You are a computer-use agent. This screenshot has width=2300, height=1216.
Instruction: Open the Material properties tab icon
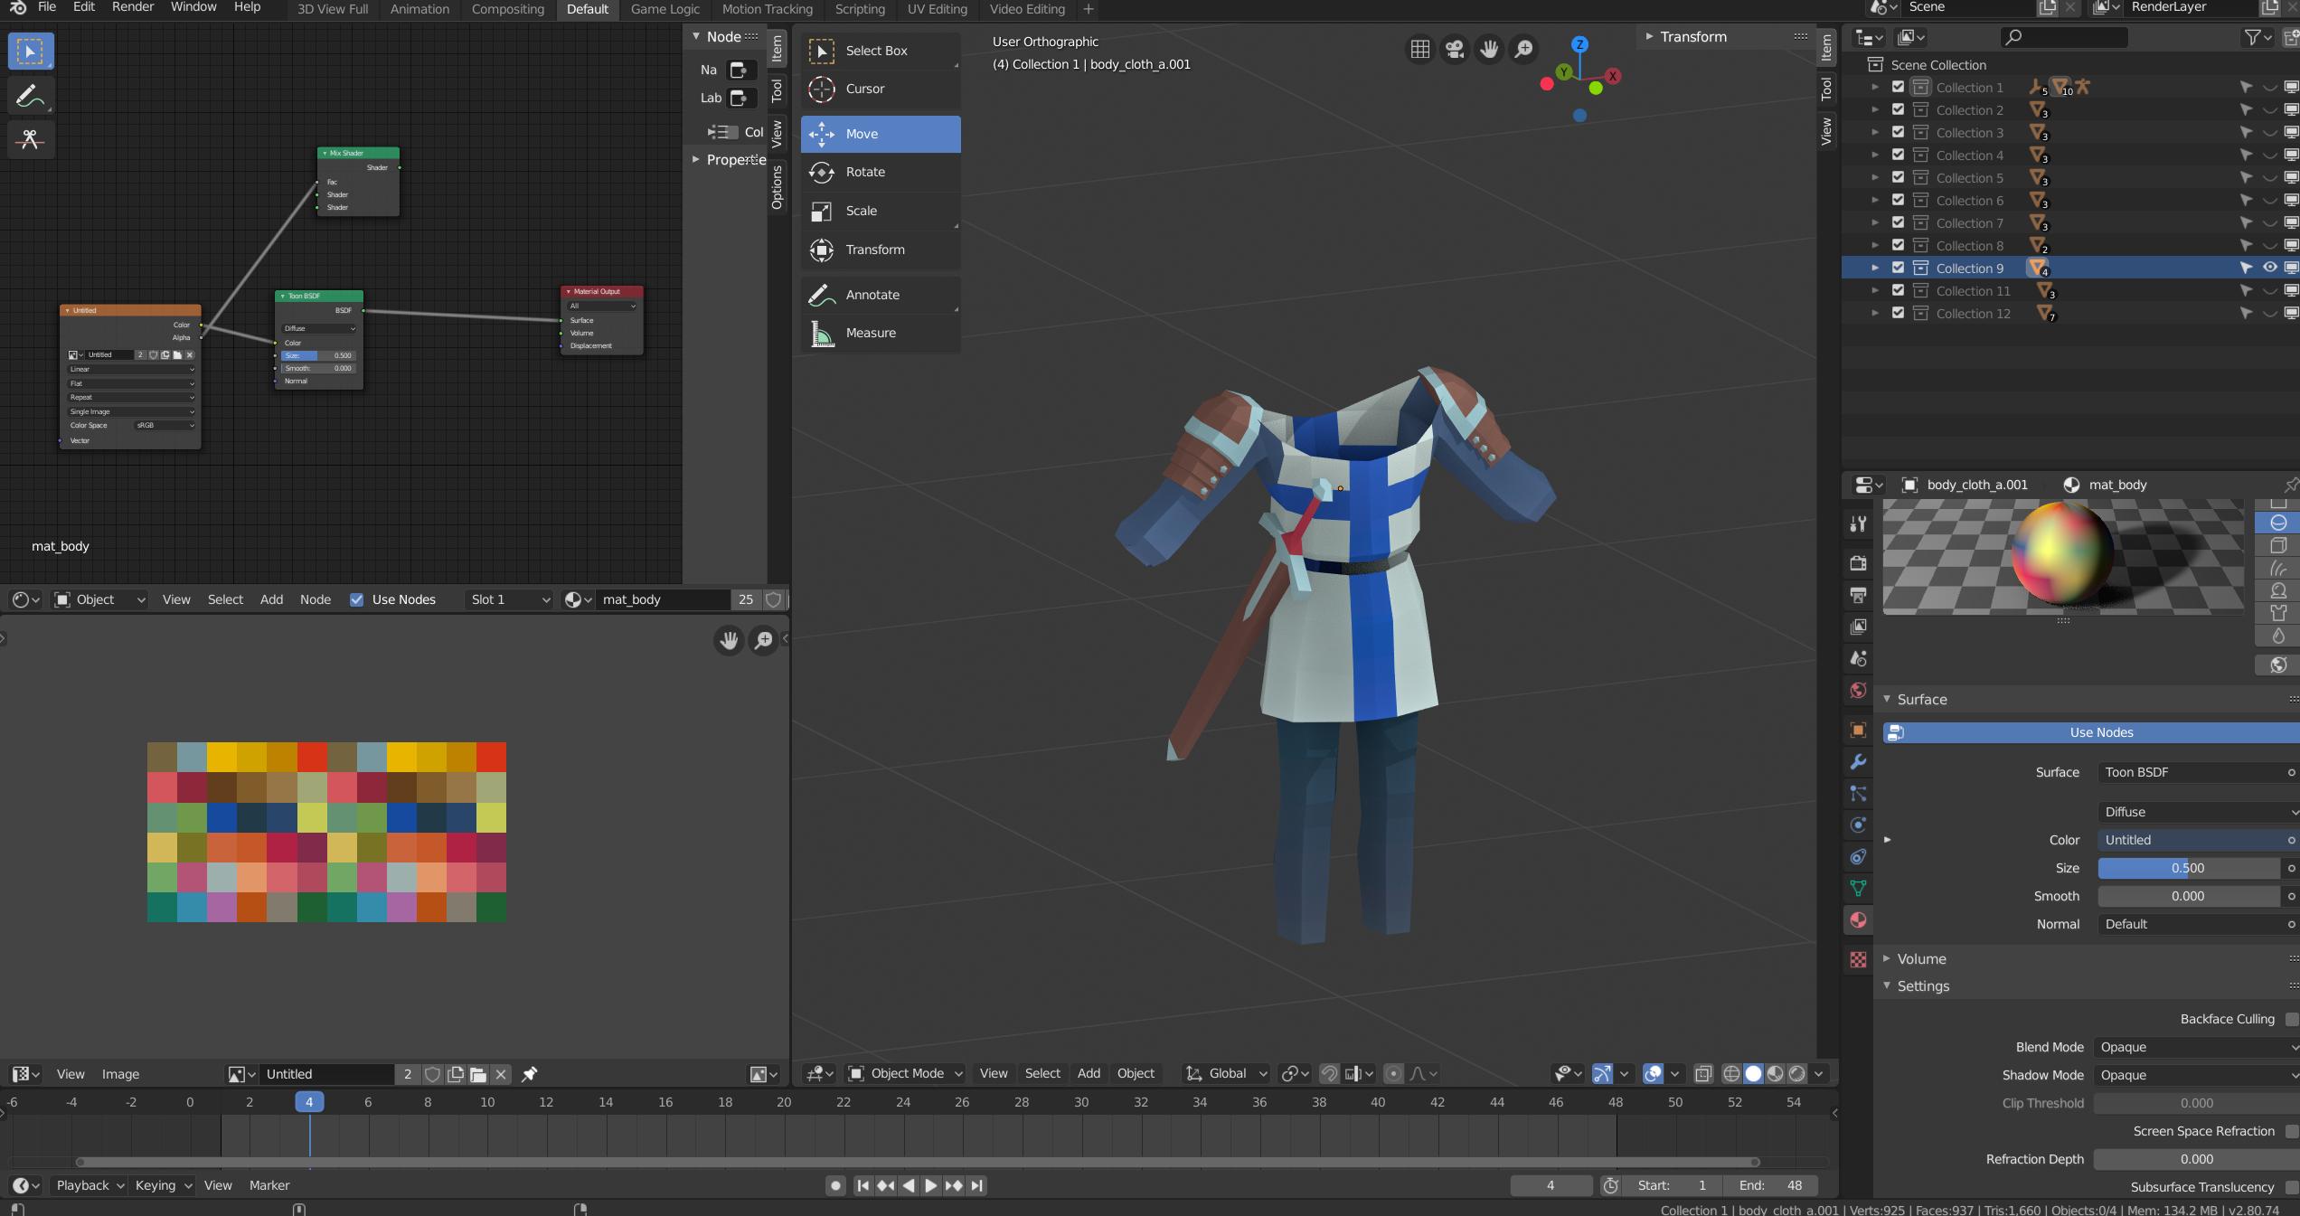1858,920
